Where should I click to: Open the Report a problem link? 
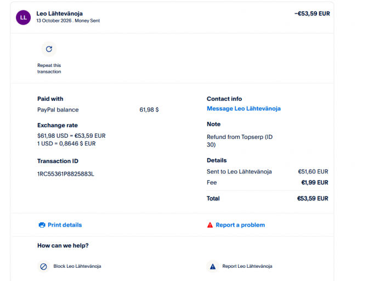click(x=240, y=225)
